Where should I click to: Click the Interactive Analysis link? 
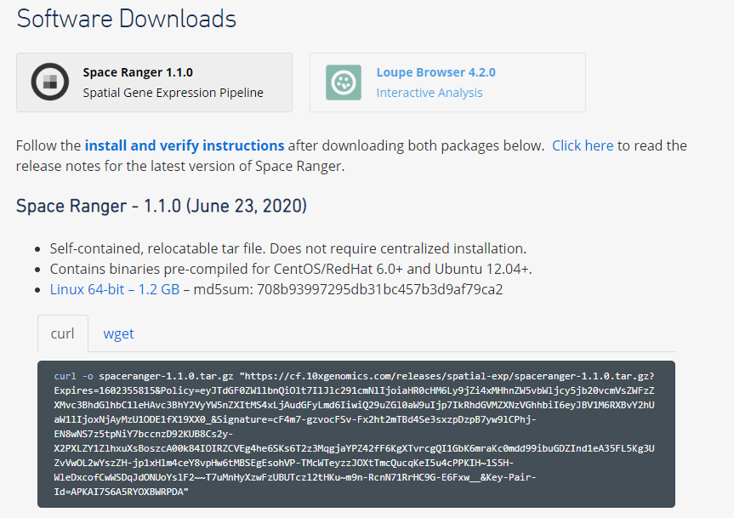(x=430, y=93)
